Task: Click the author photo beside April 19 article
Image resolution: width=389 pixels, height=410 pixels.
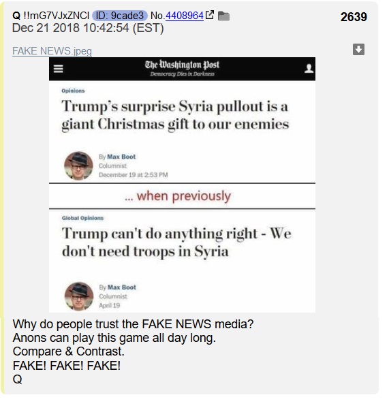Action: tap(79, 296)
